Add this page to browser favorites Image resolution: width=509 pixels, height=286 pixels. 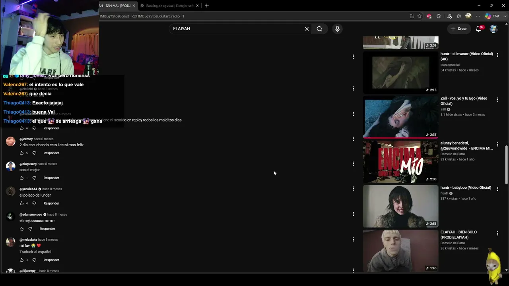419,16
